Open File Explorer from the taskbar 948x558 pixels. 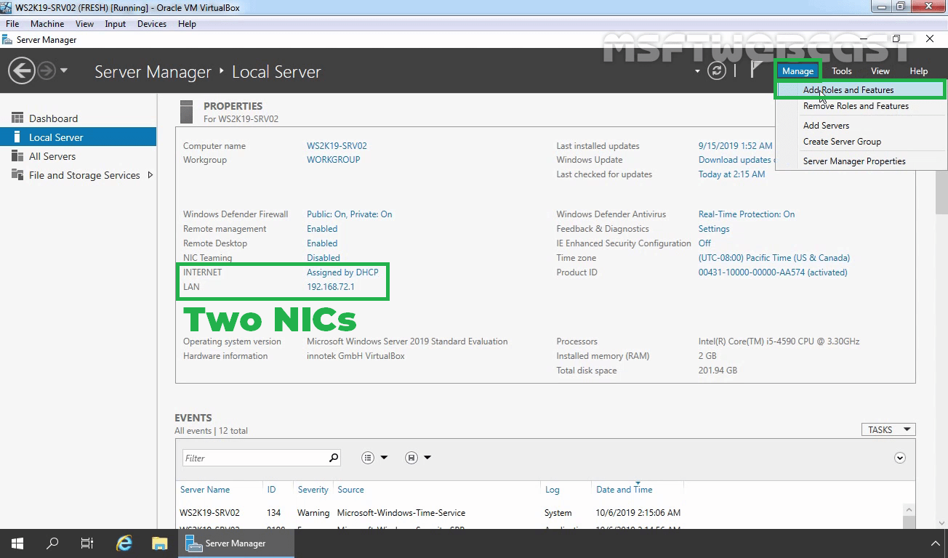[159, 543]
